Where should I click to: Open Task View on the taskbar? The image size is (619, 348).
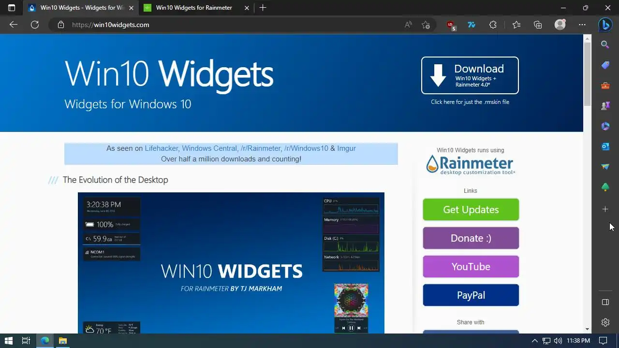(x=26, y=341)
